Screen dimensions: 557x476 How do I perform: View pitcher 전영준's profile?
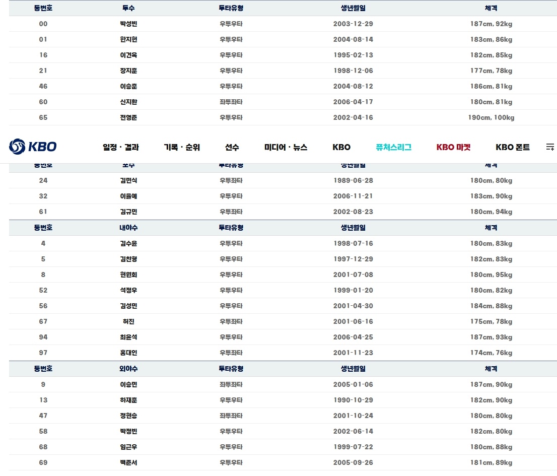coord(128,117)
